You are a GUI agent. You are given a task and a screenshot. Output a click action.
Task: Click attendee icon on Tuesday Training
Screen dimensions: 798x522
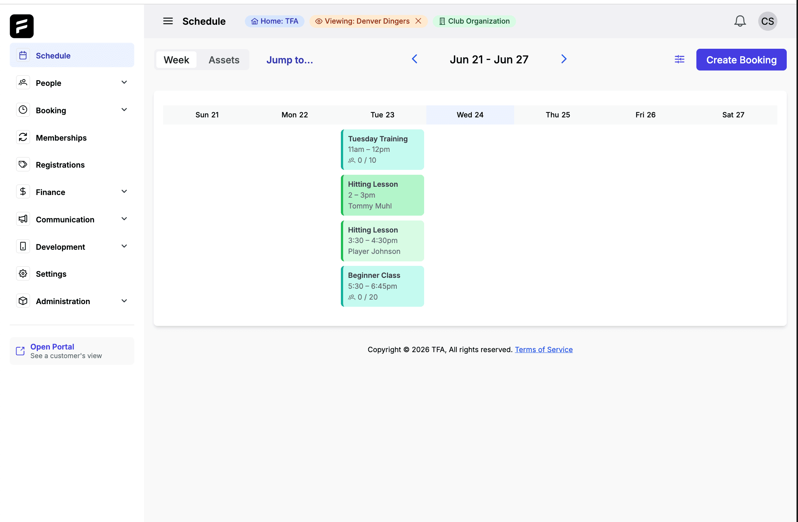coord(351,160)
